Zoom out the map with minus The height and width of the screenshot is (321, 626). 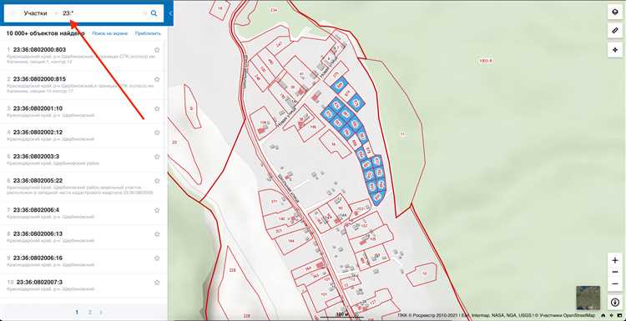[x=615, y=283]
